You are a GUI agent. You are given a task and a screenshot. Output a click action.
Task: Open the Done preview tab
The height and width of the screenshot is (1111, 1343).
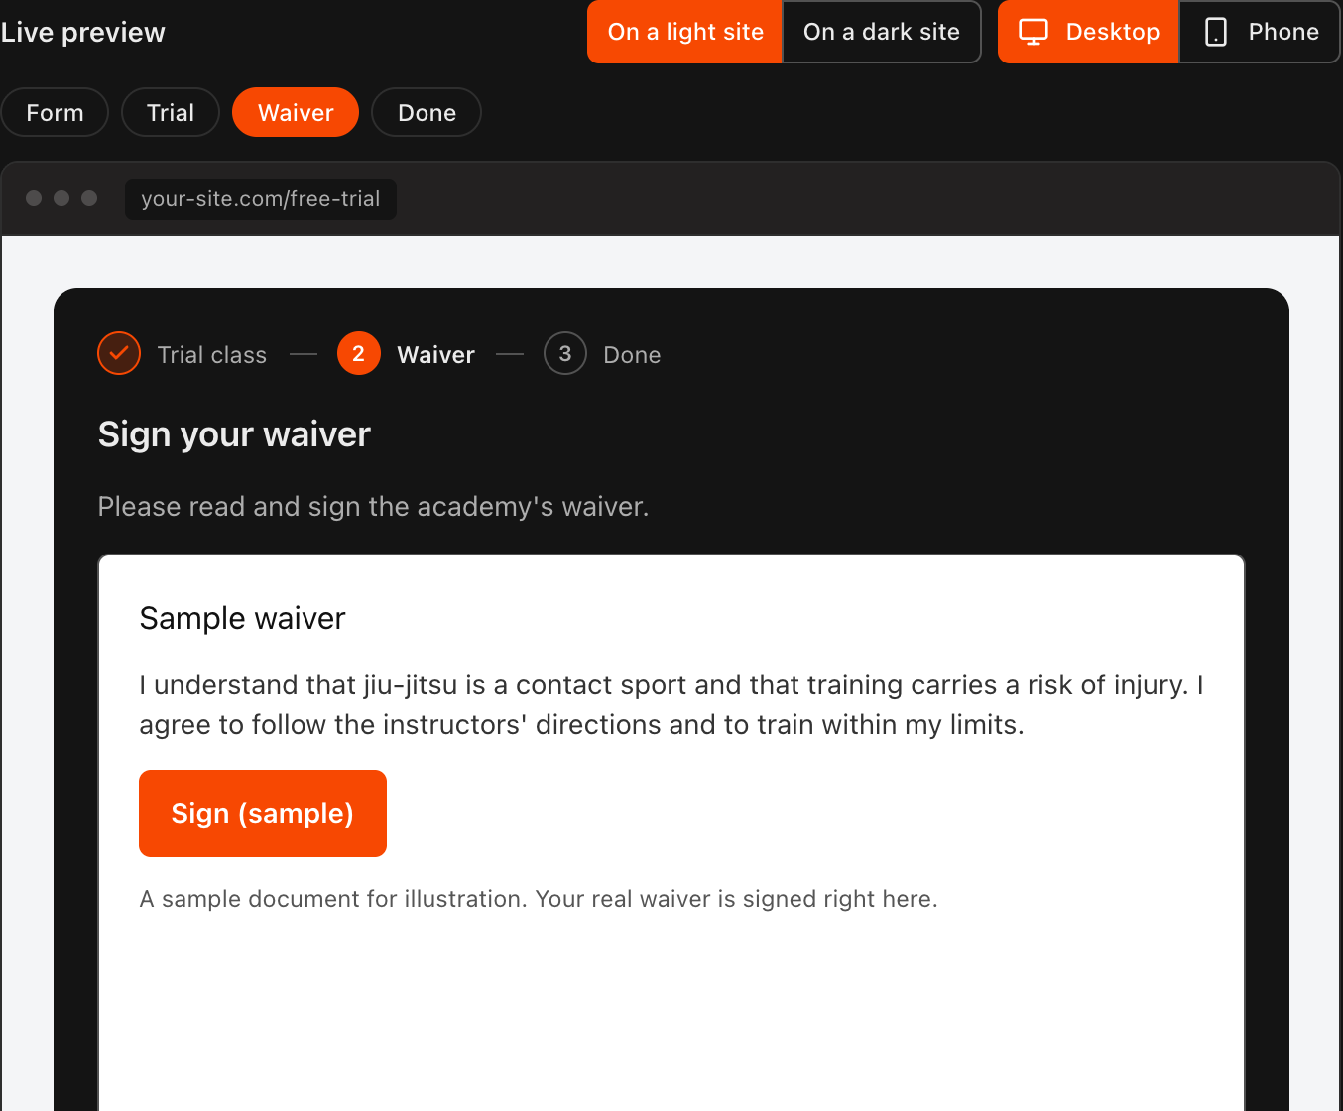pos(427,112)
